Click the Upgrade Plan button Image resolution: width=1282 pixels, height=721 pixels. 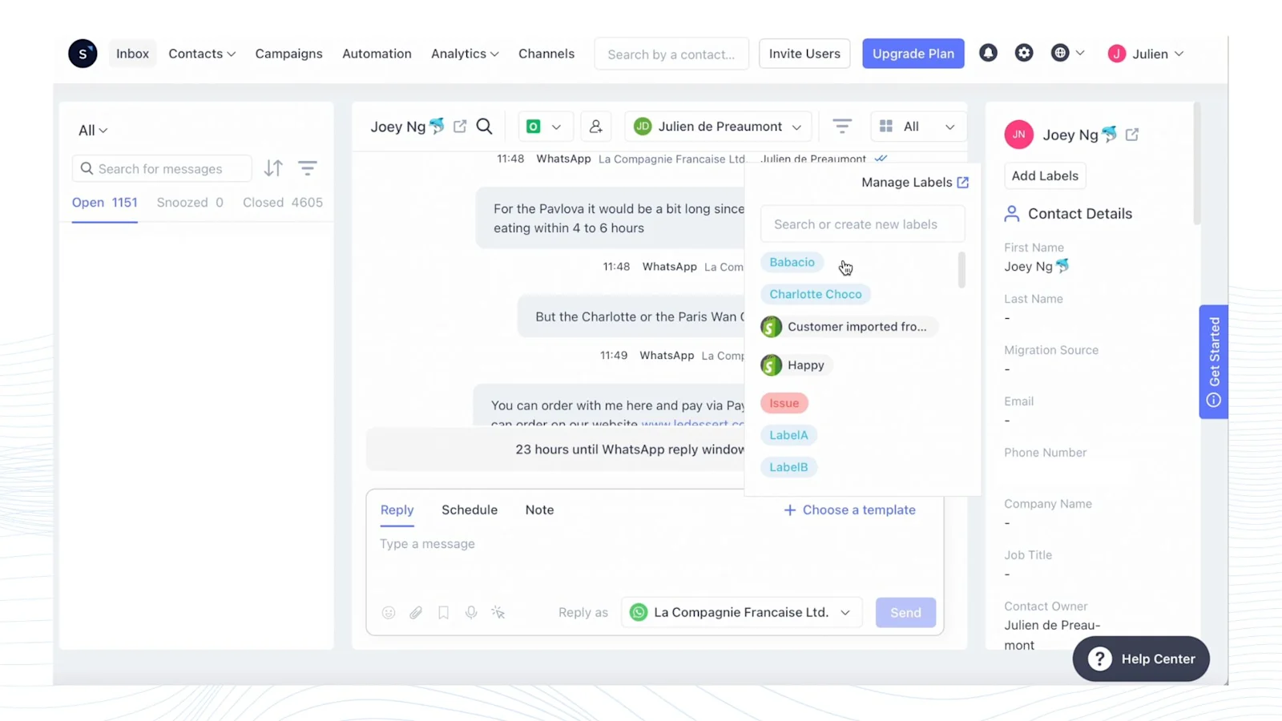(913, 53)
